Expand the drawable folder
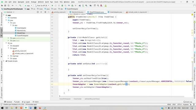The height and width of the screenshot is (110, 196). coord(8,46)
